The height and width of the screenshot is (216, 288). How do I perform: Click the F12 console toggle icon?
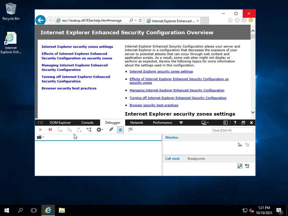(x=226, y=123)
